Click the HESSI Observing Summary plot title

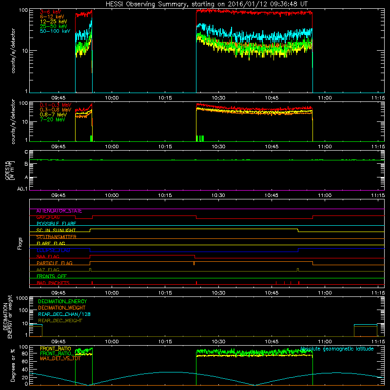(206, 4)
